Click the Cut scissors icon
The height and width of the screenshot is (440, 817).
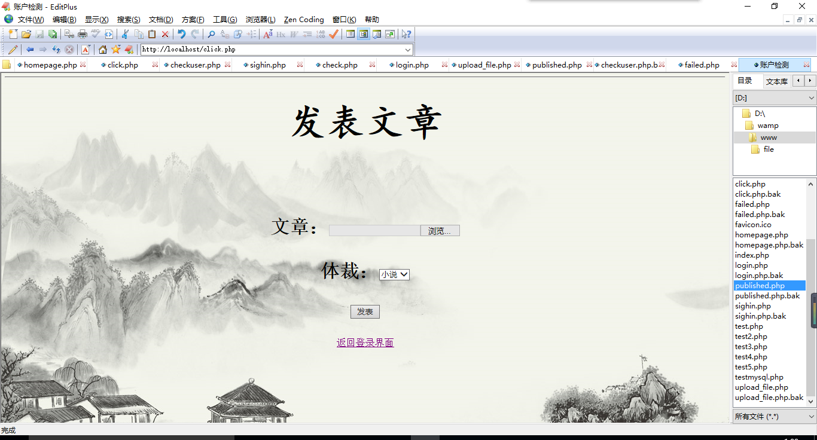tap(124, 34)
